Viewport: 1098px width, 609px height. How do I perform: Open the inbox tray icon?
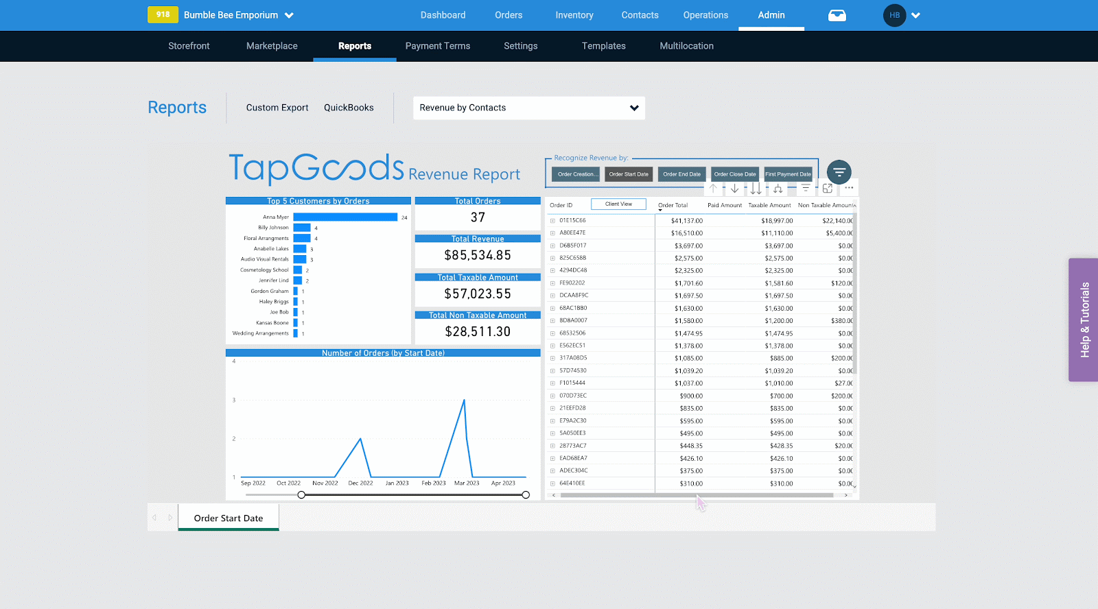click(x=837, y=15)
